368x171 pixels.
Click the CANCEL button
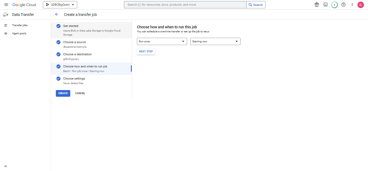pos(80,93)
